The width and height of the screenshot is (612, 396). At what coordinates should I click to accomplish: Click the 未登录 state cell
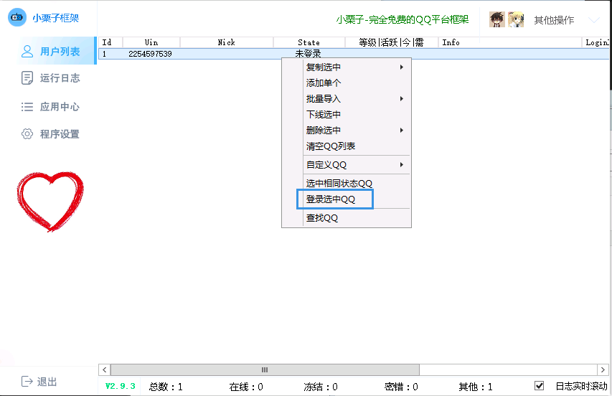click(x=308, y=54)
